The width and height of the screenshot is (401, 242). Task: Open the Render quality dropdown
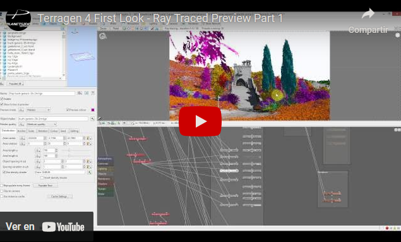41,124
